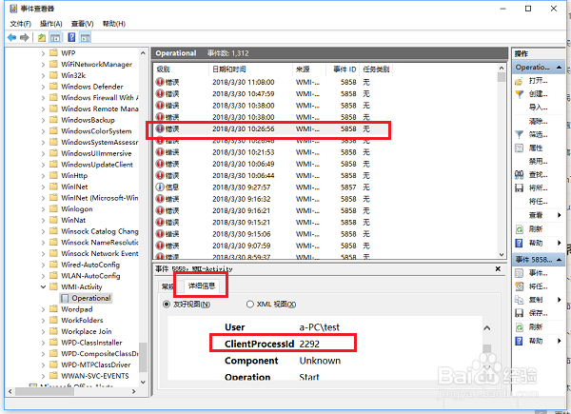This screenshot has height=414, width=571.
Task: Switch to the 常规 tab
Action: tap(167, 286)
